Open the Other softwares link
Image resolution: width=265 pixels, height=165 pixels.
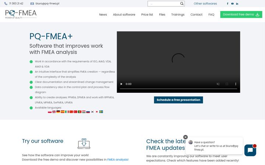205,4
